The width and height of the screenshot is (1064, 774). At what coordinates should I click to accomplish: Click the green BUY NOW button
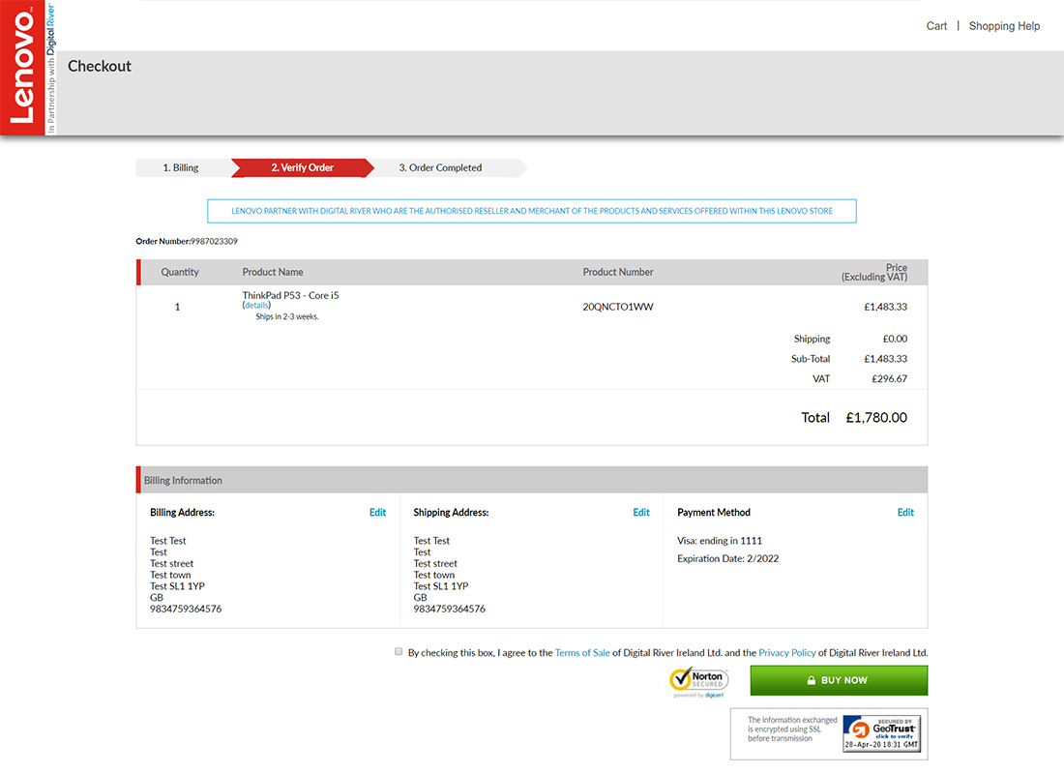tap(839, 680)
